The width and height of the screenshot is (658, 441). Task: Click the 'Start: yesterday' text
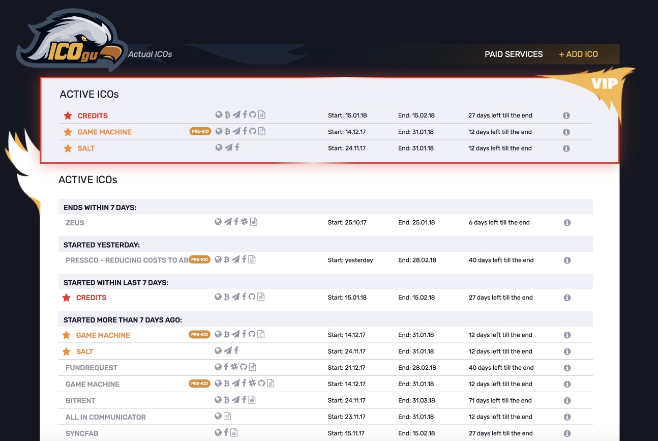tap(350, 260)
